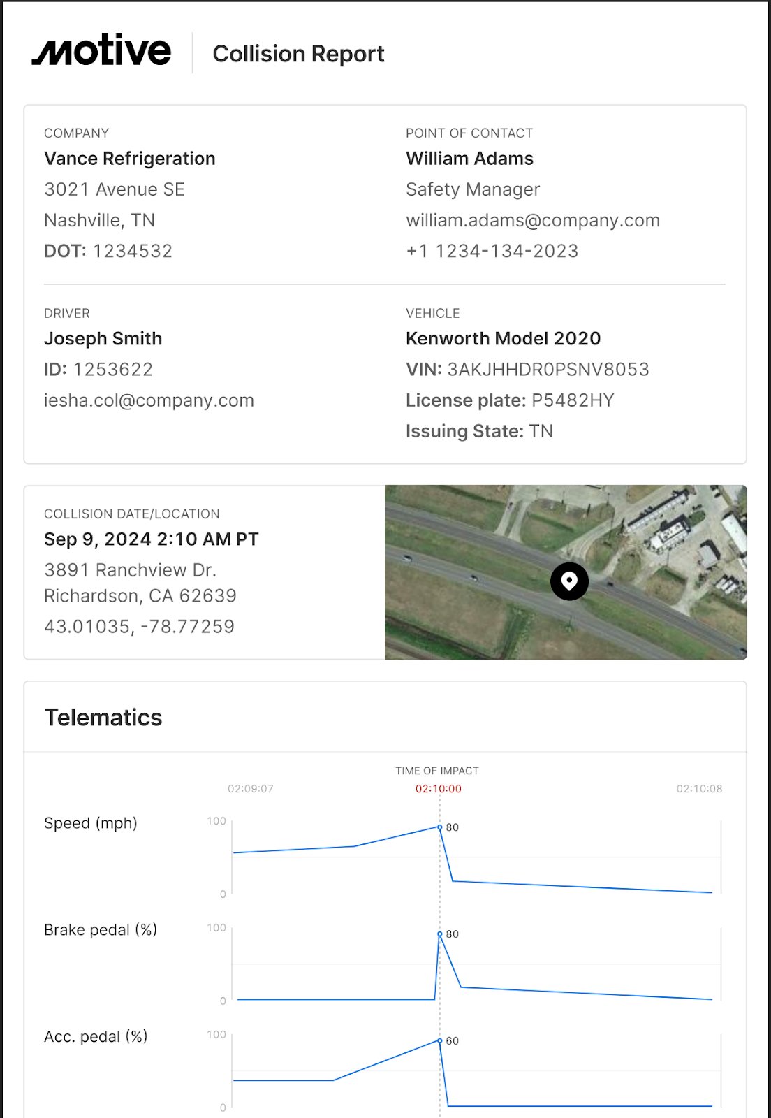
Task: Click the coordinates 43.01035, -78.77259
Action: coord(139,627)
